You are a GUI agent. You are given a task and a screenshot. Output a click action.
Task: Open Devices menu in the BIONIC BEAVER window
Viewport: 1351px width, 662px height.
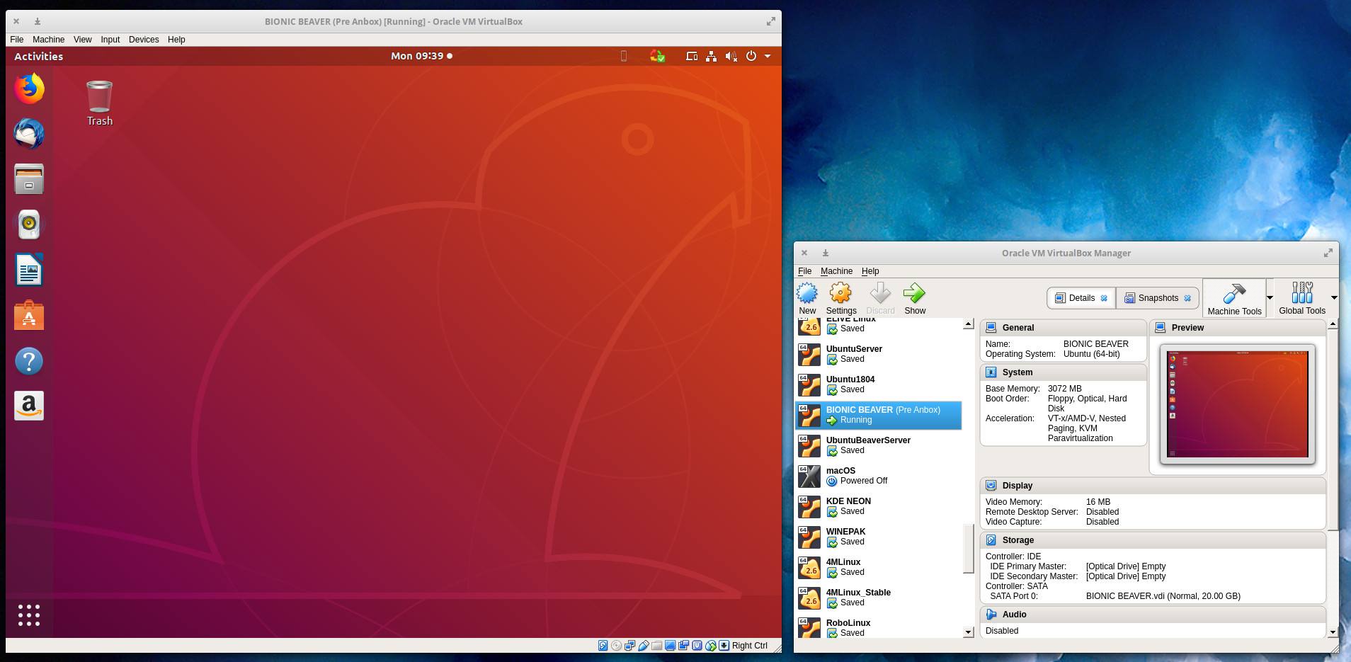click(x=144, y=40)
